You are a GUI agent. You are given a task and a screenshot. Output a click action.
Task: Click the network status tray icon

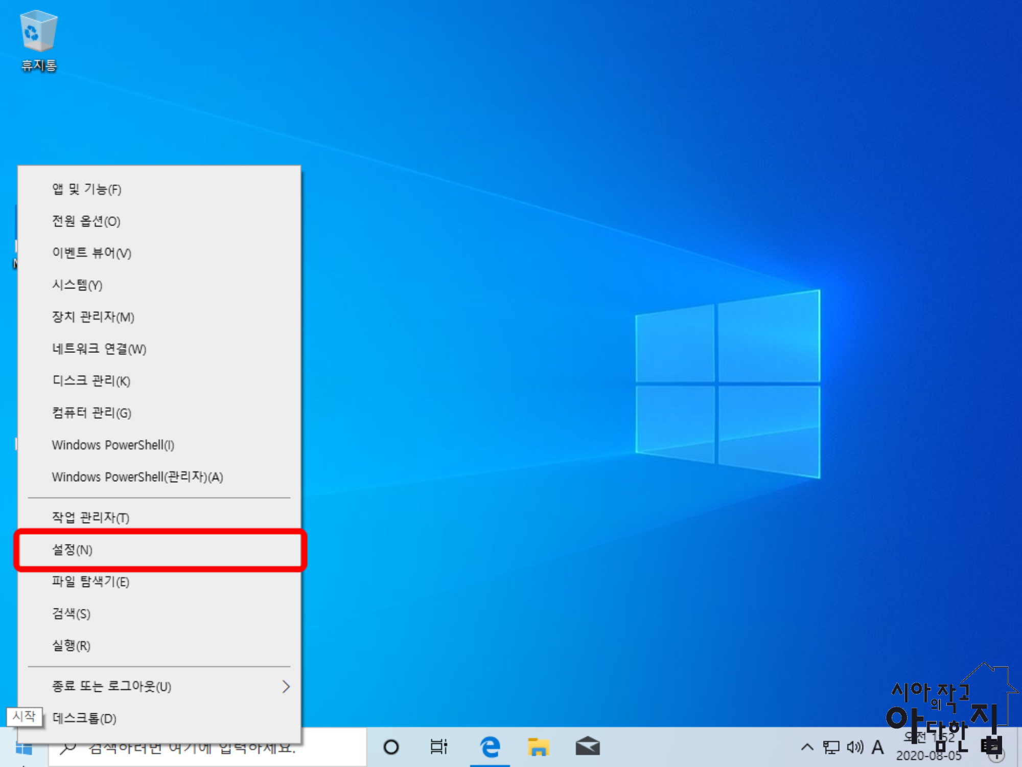click(831, 748)
